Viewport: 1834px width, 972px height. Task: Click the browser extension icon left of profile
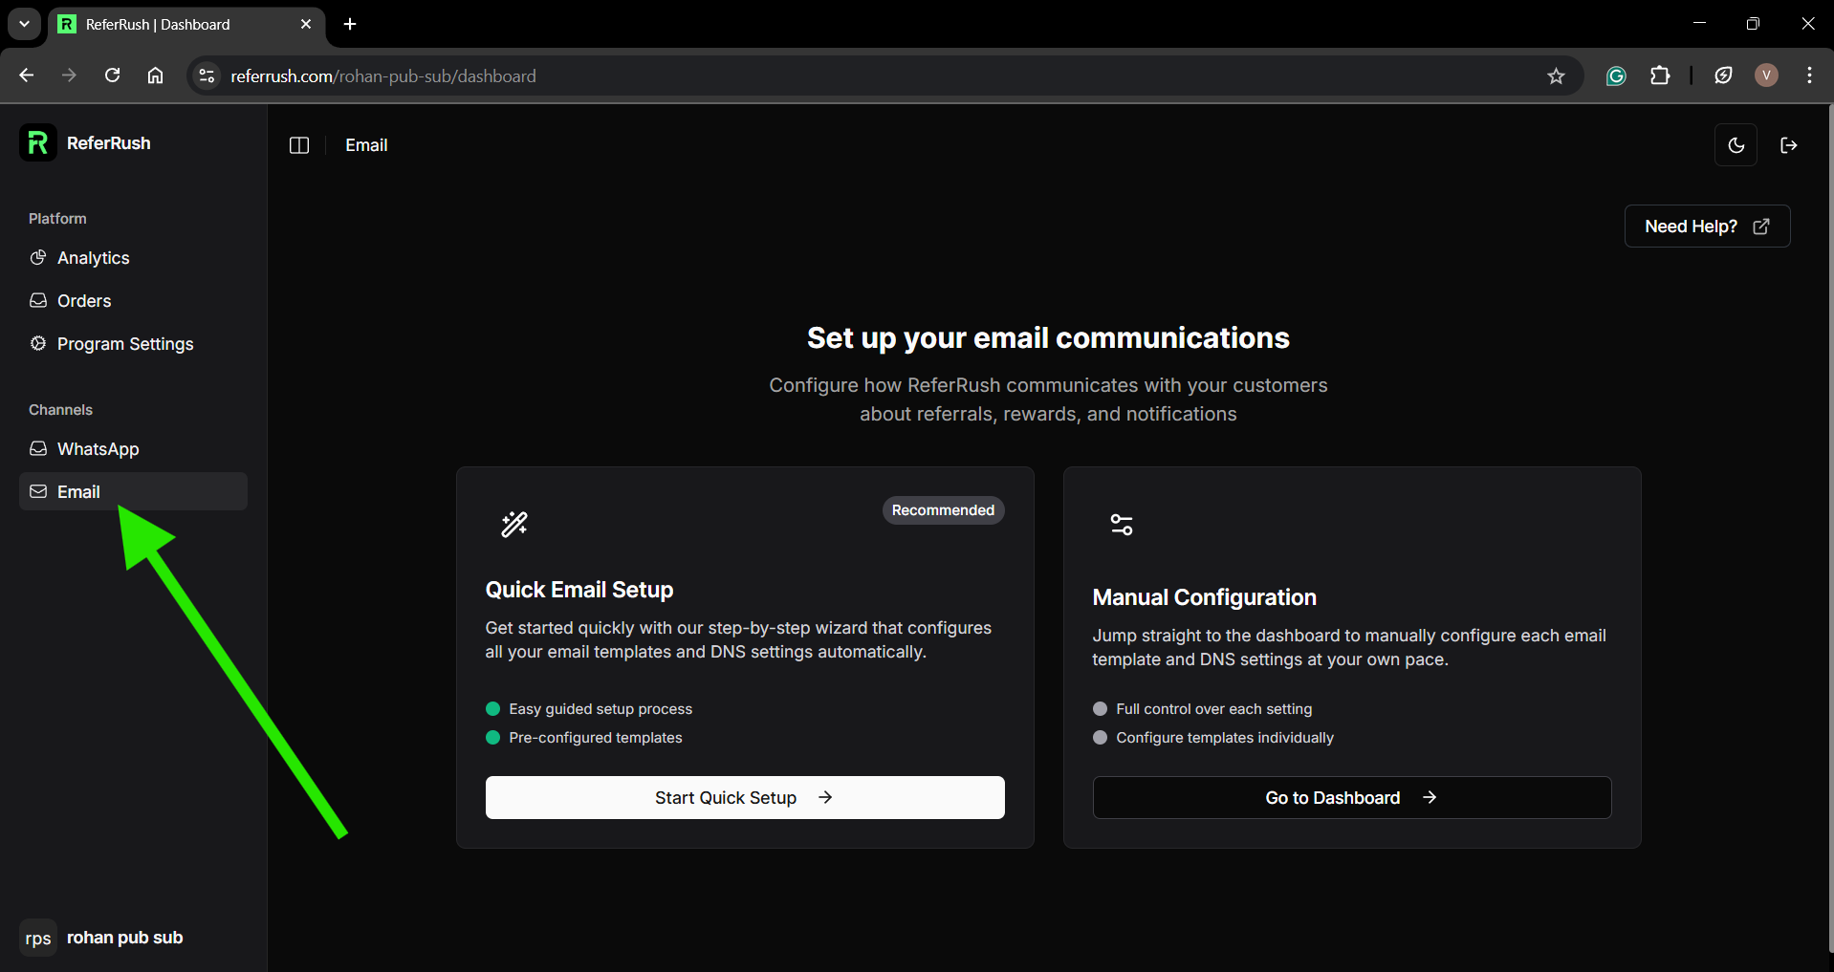coord(1723,76)
